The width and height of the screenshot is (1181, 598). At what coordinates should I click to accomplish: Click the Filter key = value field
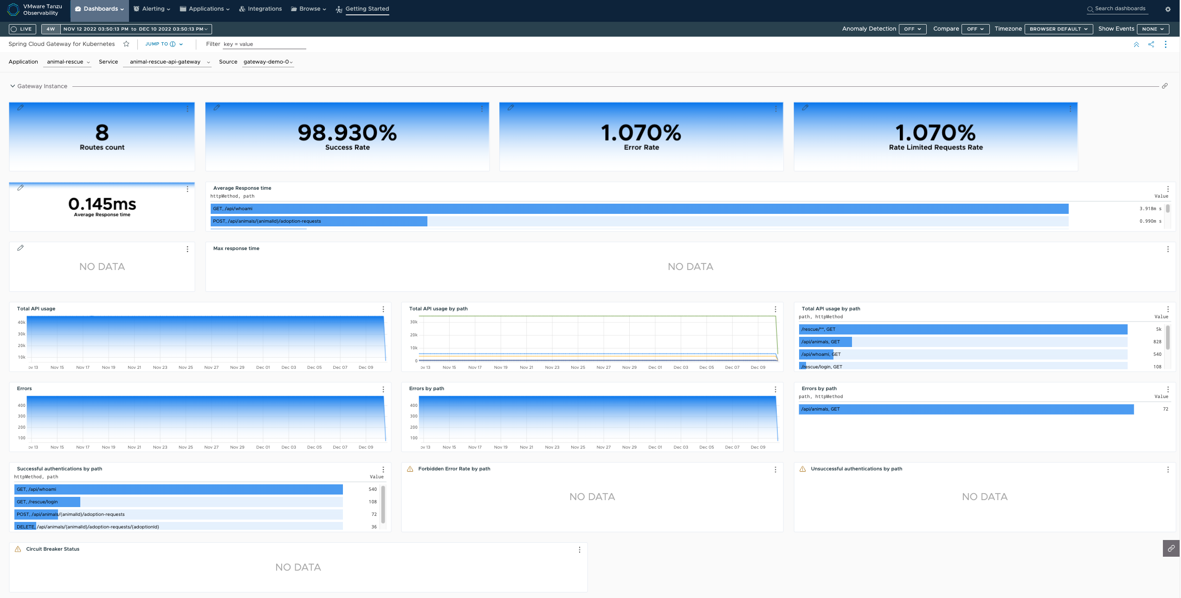265,45
